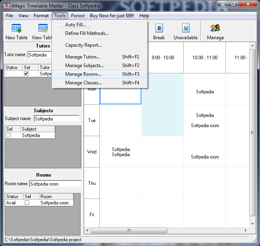
Task: Open the Help menu
Action: point(144,16)
